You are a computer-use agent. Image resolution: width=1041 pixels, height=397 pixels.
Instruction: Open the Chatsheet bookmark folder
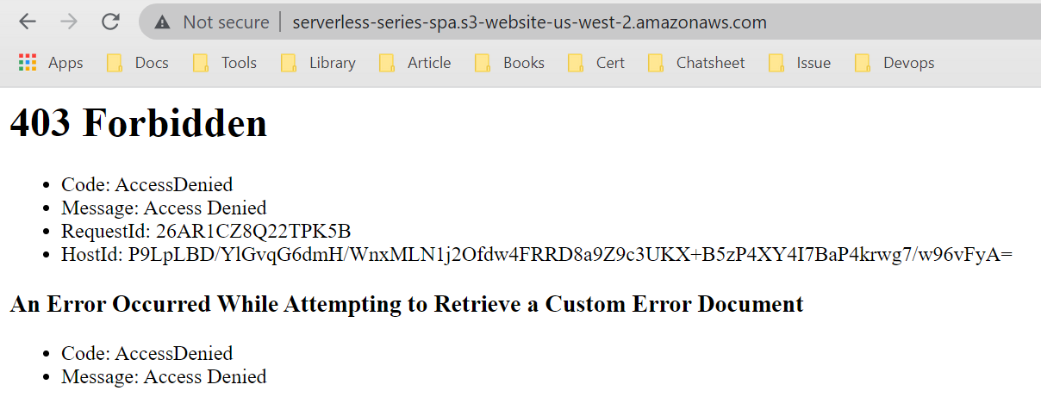click(696, 63)
